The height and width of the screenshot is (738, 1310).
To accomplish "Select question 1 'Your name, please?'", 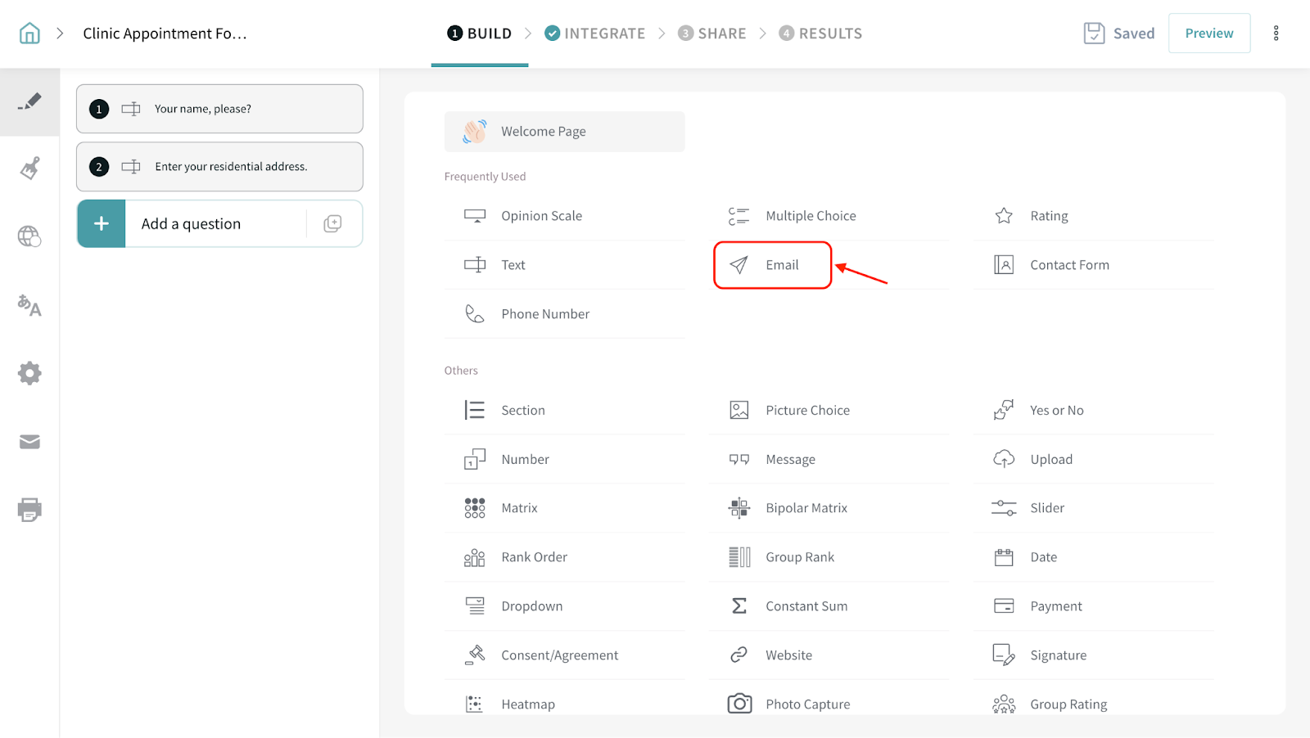I will 219,109.
